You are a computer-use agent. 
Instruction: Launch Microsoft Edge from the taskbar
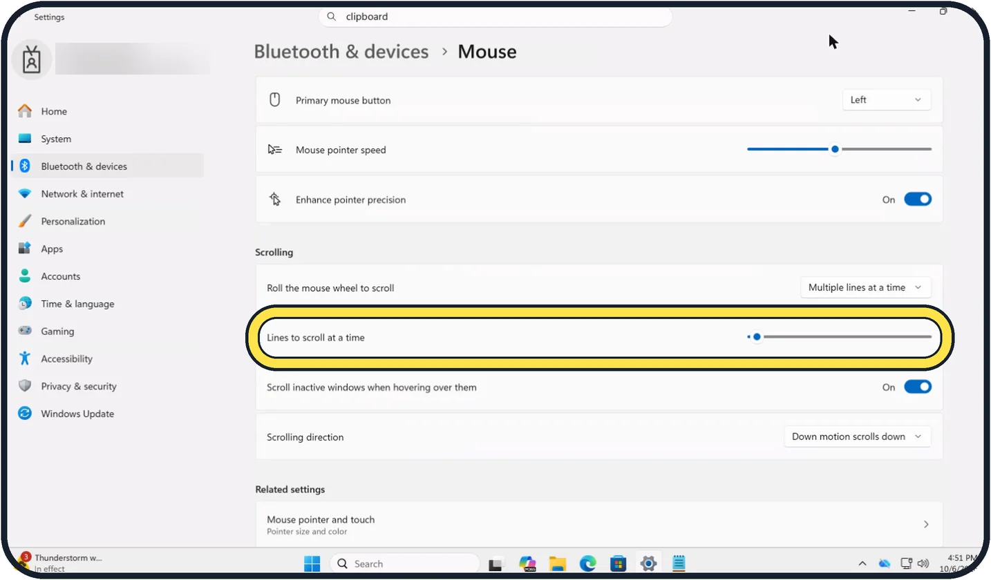pos(588,563)
